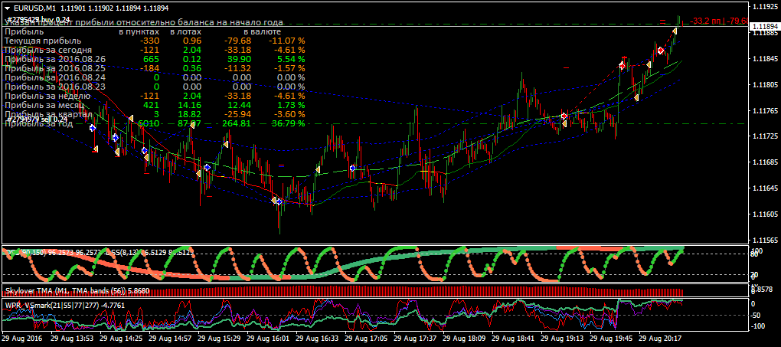781x347 pixels.
Task: Click the 14.16 lots value
Action: (191, 105)
